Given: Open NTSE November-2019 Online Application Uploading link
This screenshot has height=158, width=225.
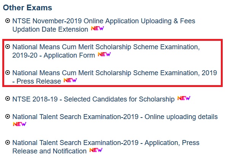Looking at the screenshot, I should [104, 21].
